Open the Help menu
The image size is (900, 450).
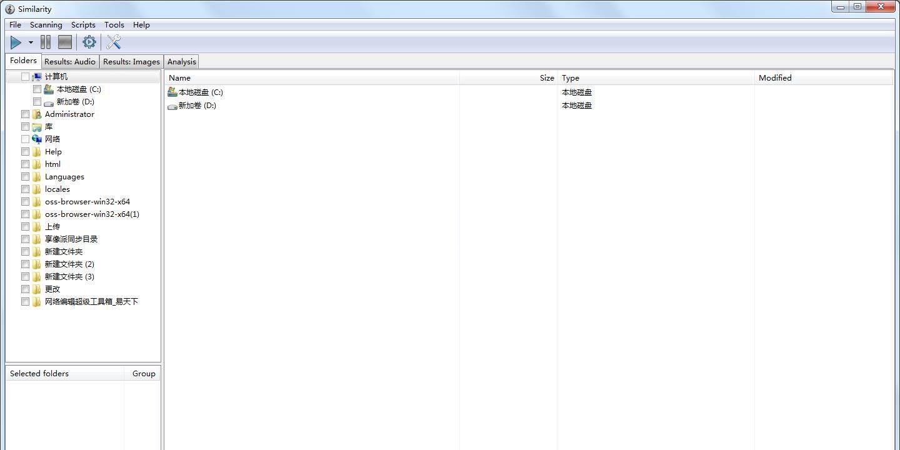(x=141, y=25)
